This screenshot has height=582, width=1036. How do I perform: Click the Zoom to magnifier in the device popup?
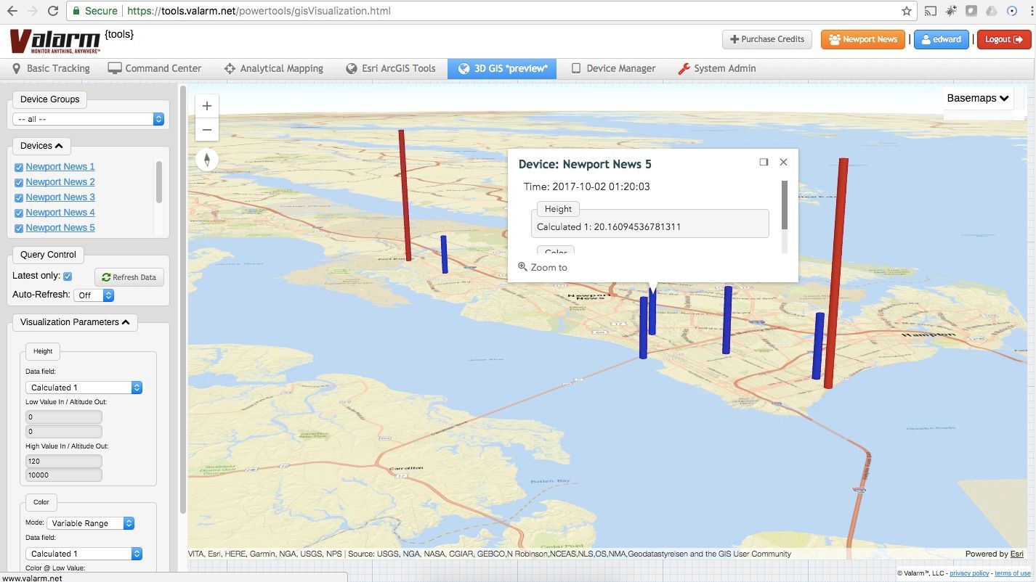[523, 267]
